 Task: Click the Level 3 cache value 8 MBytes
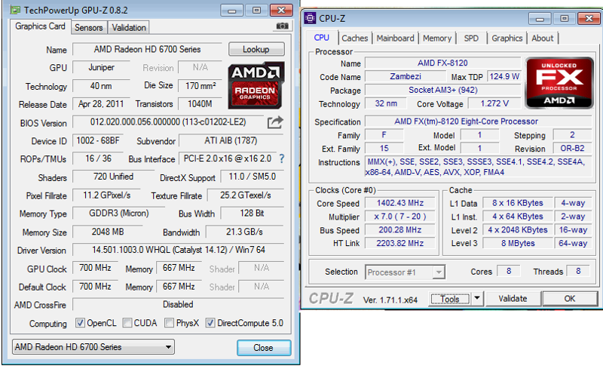point(518,244)
